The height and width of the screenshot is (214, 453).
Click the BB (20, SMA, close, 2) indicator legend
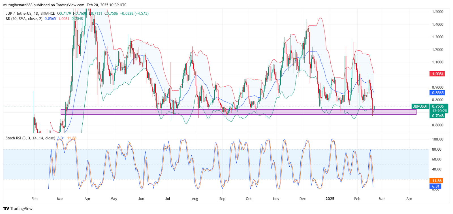(x=24, y=19)
